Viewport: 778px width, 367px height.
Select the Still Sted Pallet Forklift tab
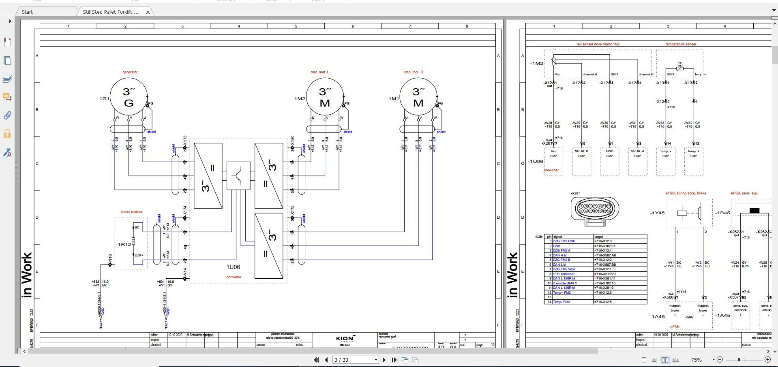tap(111, 12)
